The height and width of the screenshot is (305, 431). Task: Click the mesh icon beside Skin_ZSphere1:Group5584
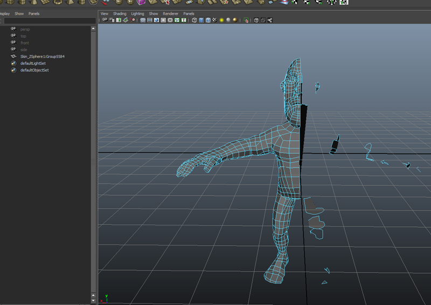pos(13,56)
